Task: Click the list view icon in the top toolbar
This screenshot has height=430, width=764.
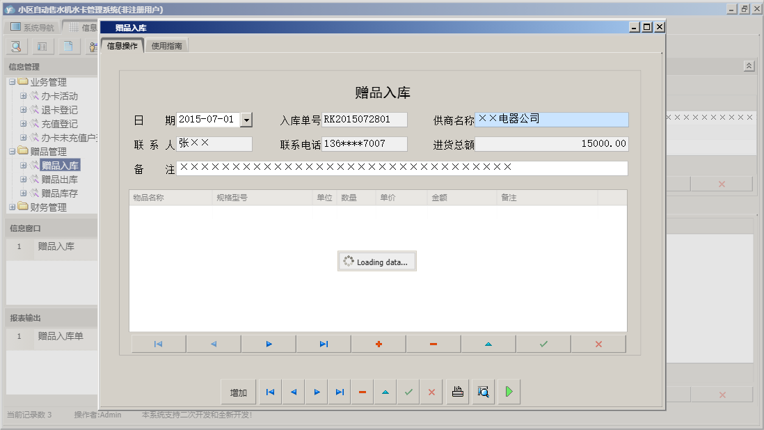Action: 42,46
